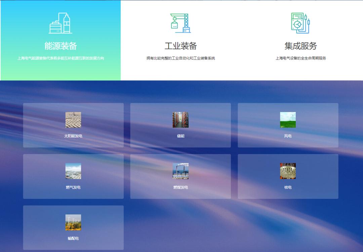Open the 核电 card
The width and height of the screenshot is (363, 252).
point(288,176)
